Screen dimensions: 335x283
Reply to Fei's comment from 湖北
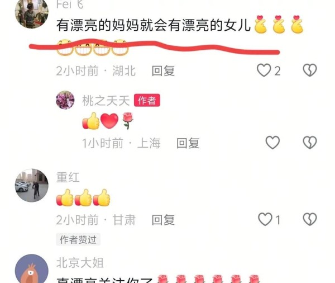coord(163,71)
